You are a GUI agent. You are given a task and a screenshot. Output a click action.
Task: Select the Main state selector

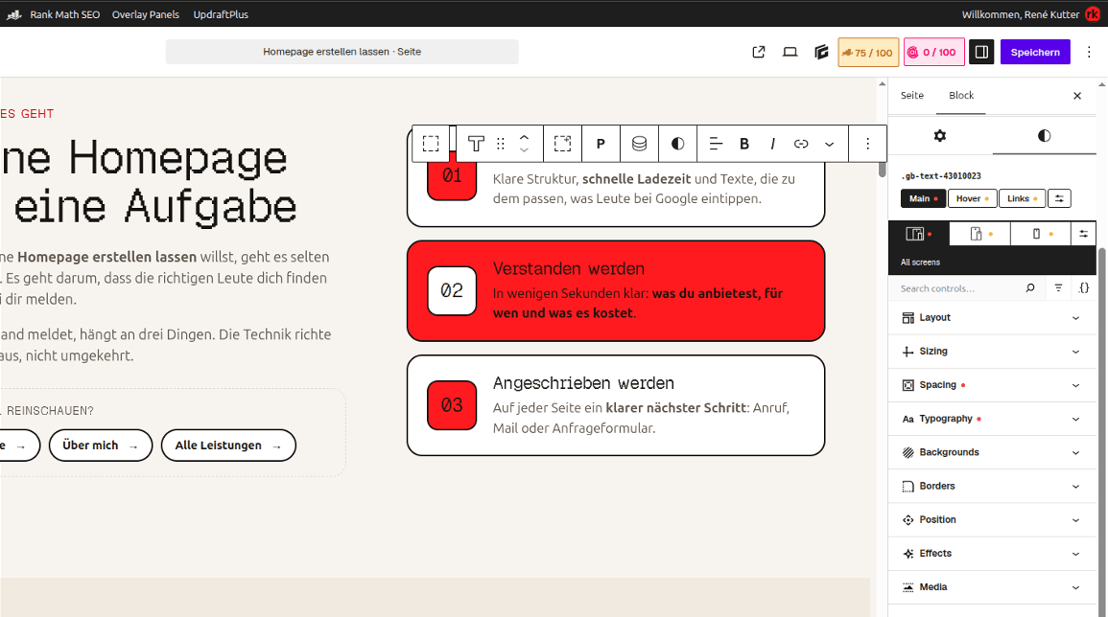pyautogui.click(x=924, y=199)
